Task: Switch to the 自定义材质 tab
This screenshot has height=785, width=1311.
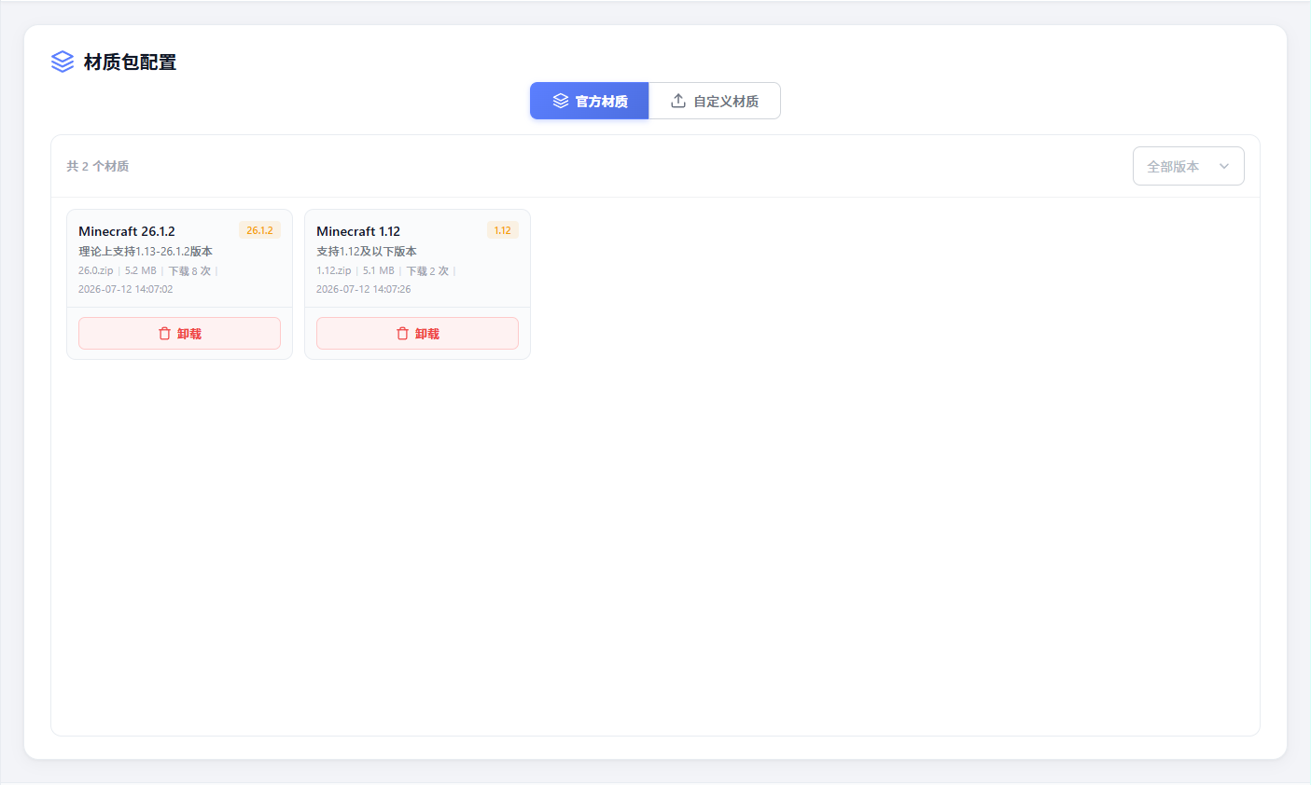Action: (x=715, y=101)
